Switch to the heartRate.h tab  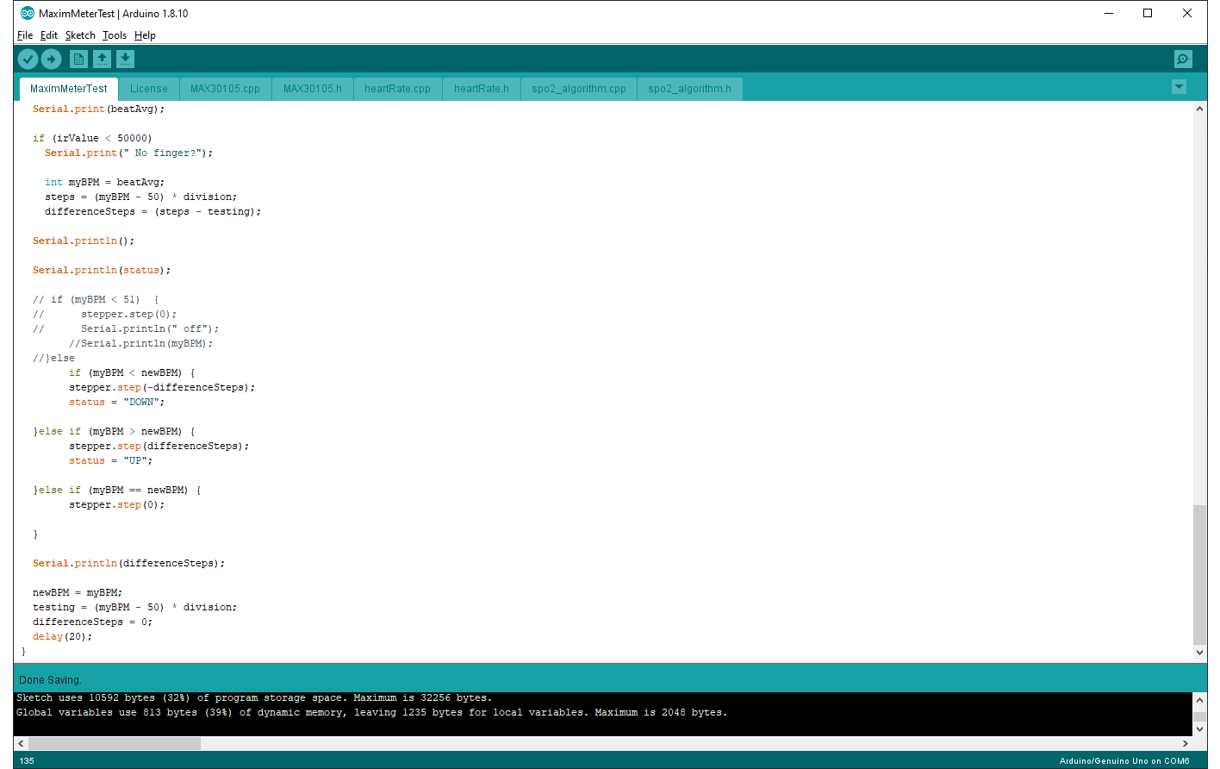tap(482, 89)
